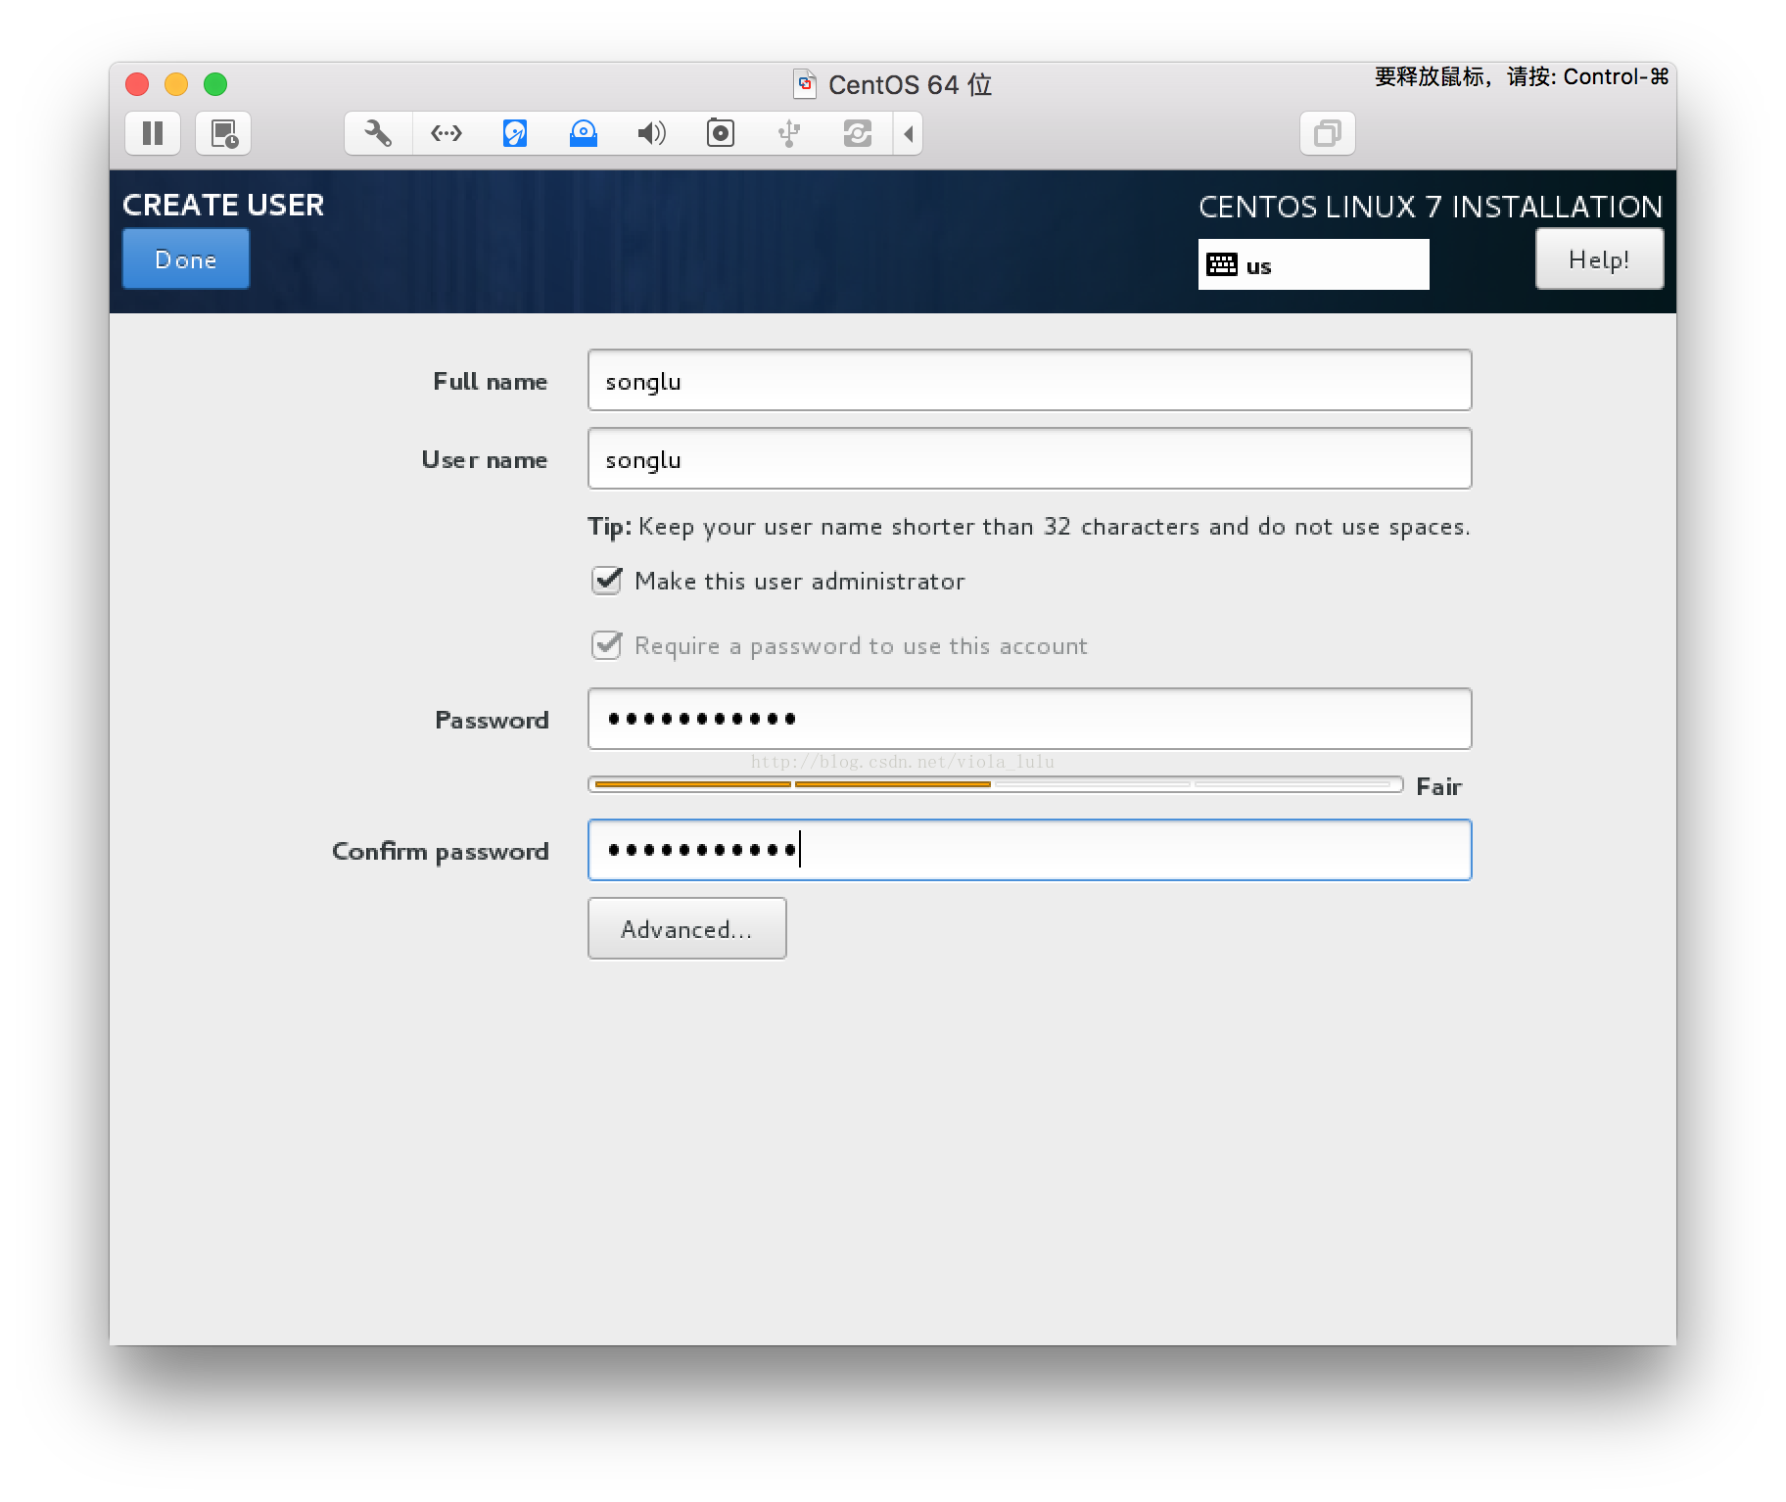Open virtual machine settings wrench
The height and width of the screenshot is (1502, 1786).
click(378, 133)
